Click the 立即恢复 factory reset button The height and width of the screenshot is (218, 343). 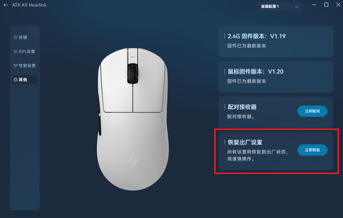click(x=312, y=150)
